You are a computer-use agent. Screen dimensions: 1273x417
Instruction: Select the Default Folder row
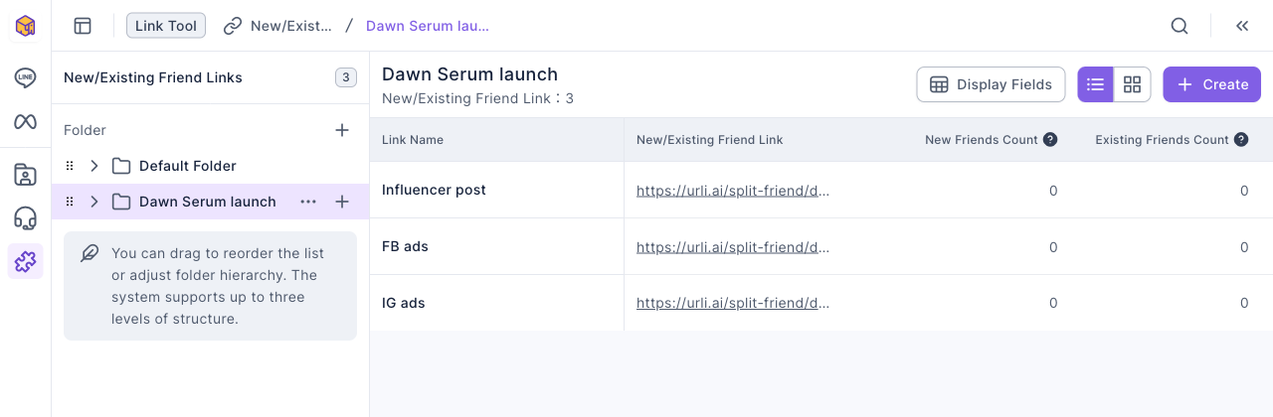[210, 166]
